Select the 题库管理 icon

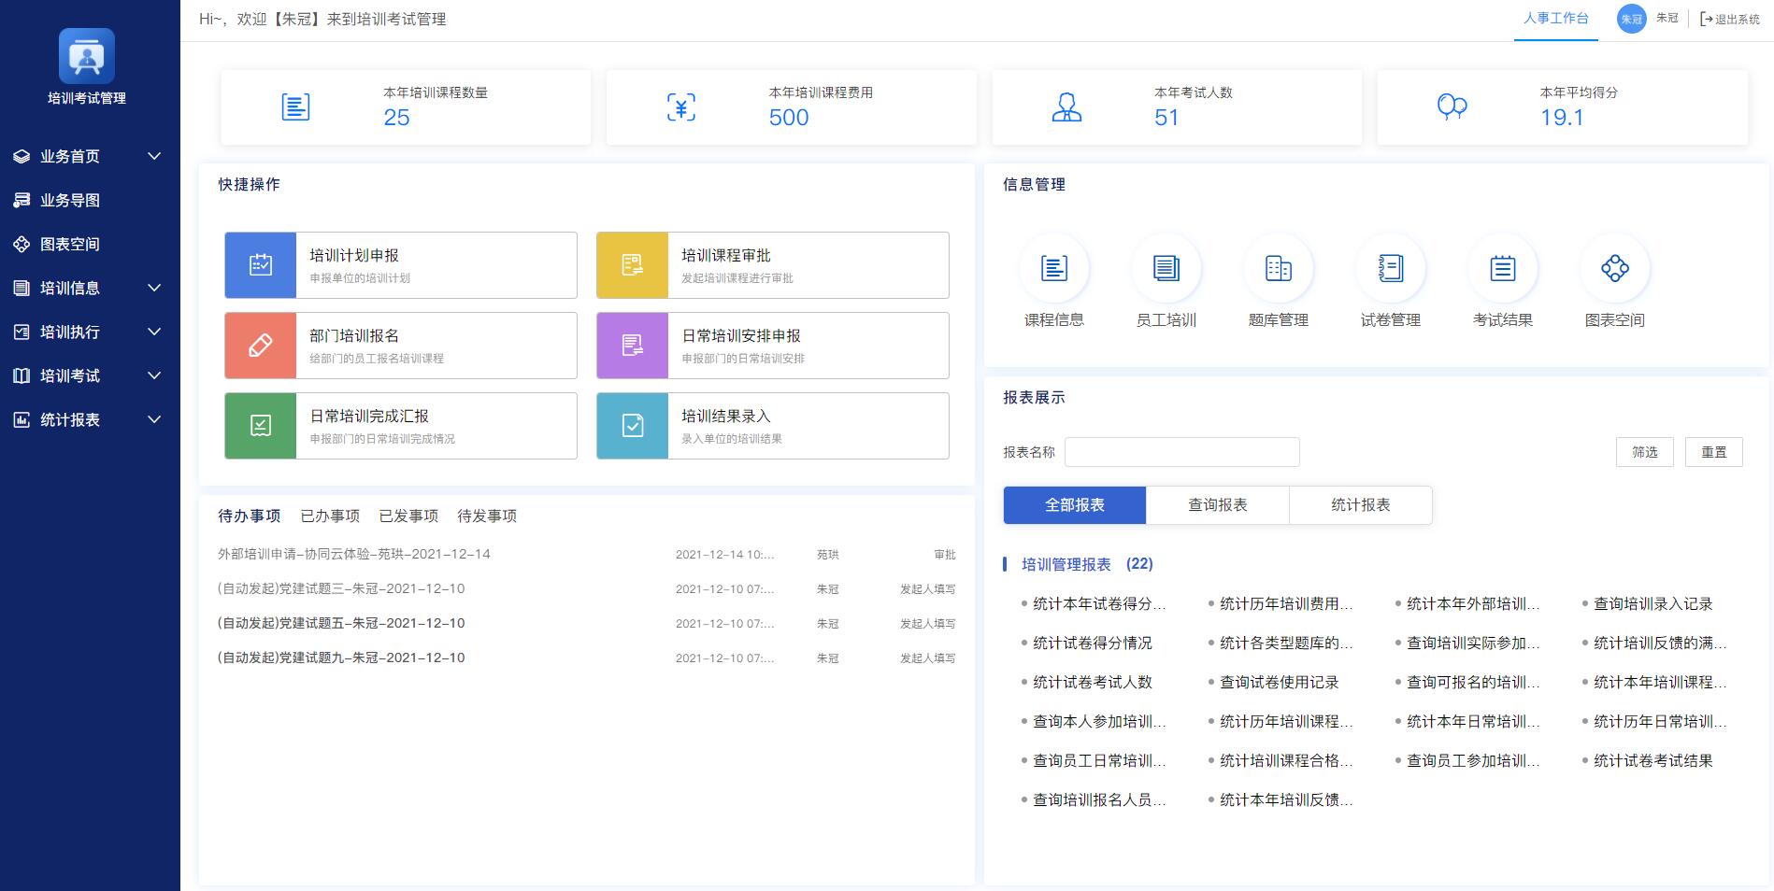click(x=1279, y=280)
